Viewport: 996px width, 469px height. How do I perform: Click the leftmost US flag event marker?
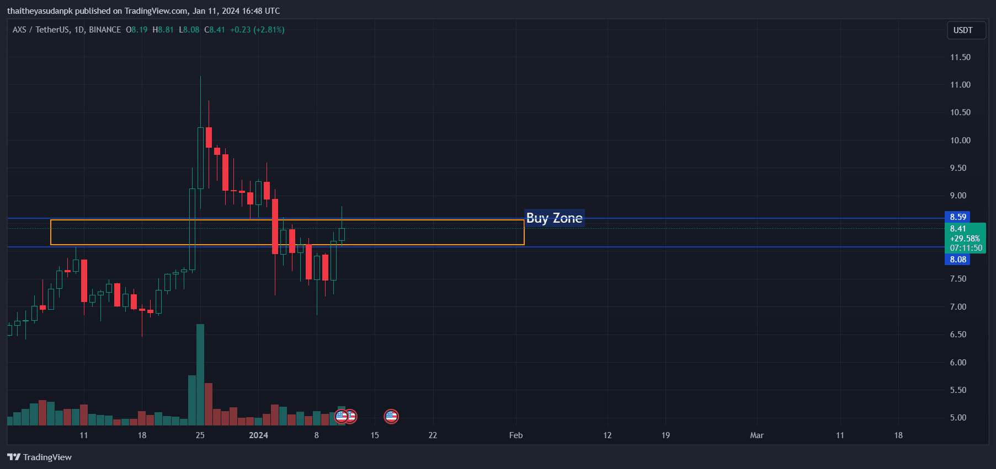(340, 417)
